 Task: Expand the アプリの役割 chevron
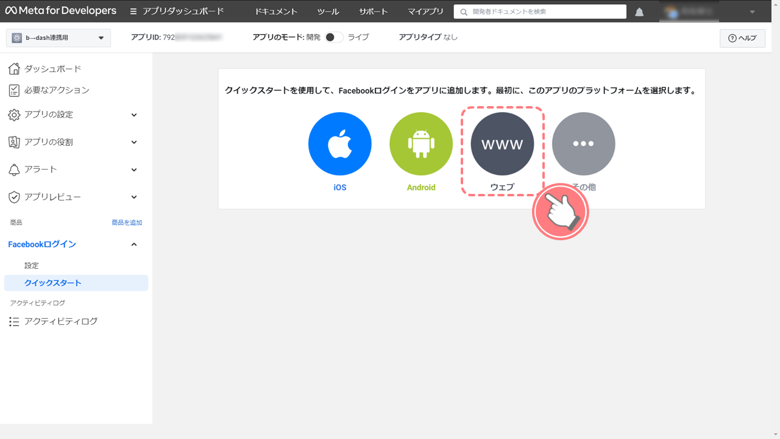(x=134, y=142)
